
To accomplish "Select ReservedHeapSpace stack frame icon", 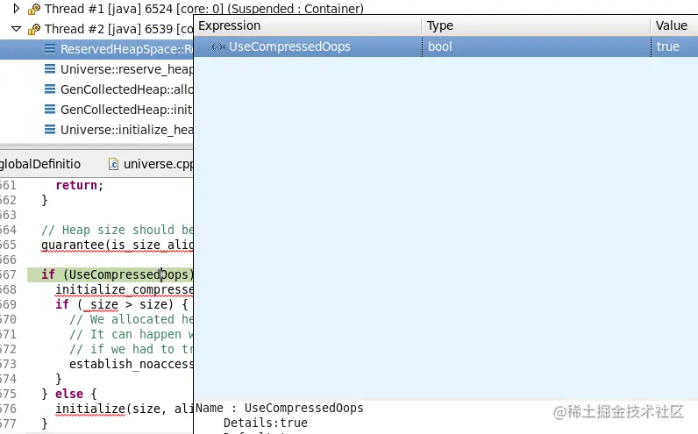I will coord(50,49).
